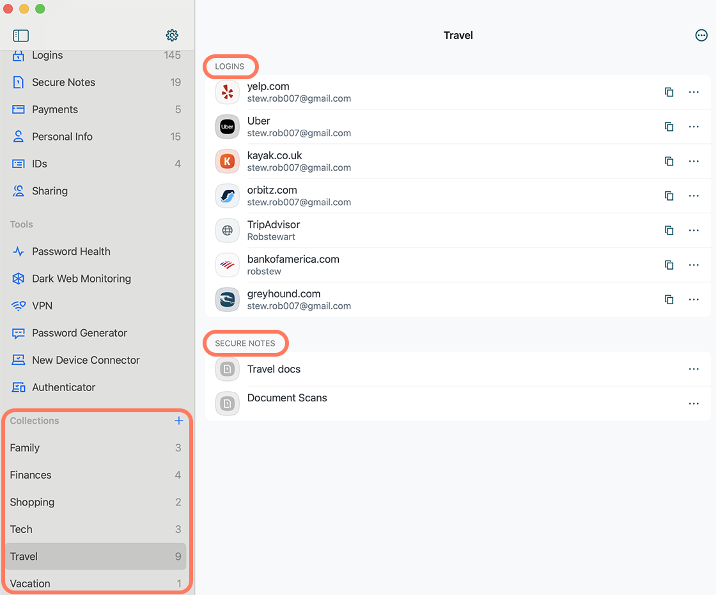Click the greyhound logo icon
The height and width of the screenshot is (595, 716).
click(227, 300)
